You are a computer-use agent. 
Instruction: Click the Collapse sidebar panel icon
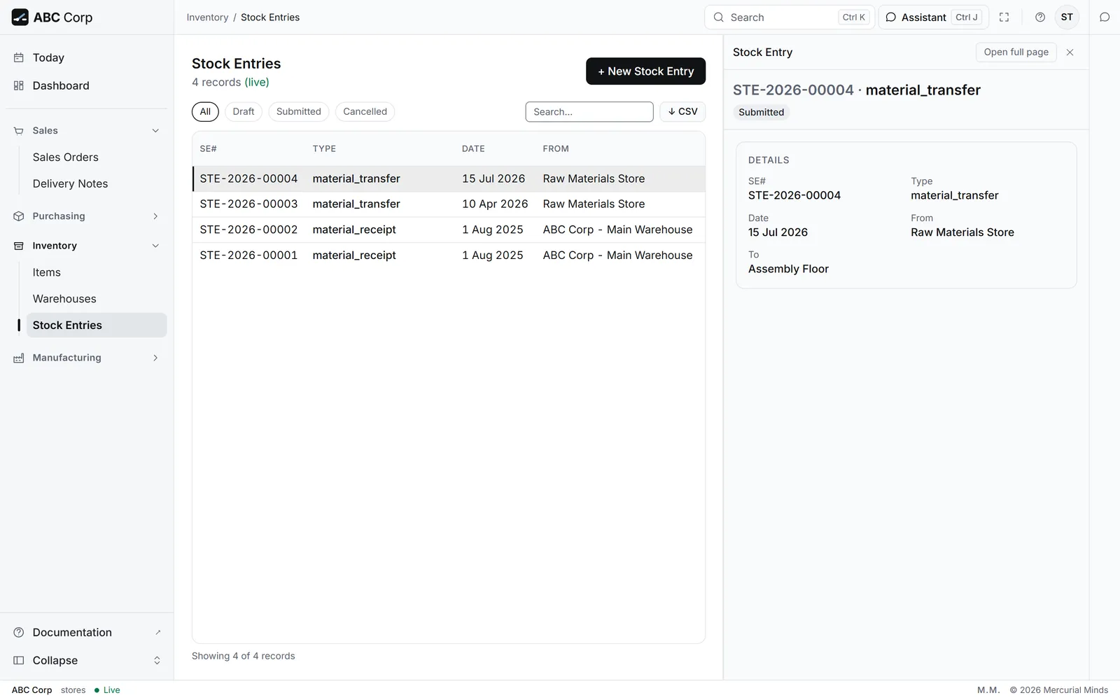click(x=19, y=661)
